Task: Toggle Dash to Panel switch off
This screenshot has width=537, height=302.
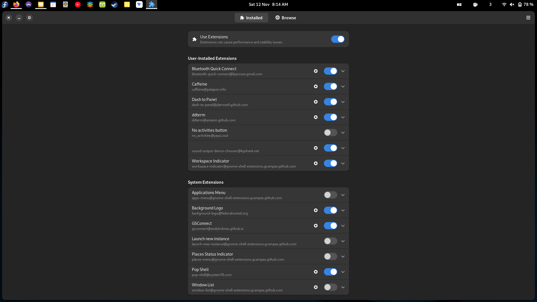Action: 330,102
